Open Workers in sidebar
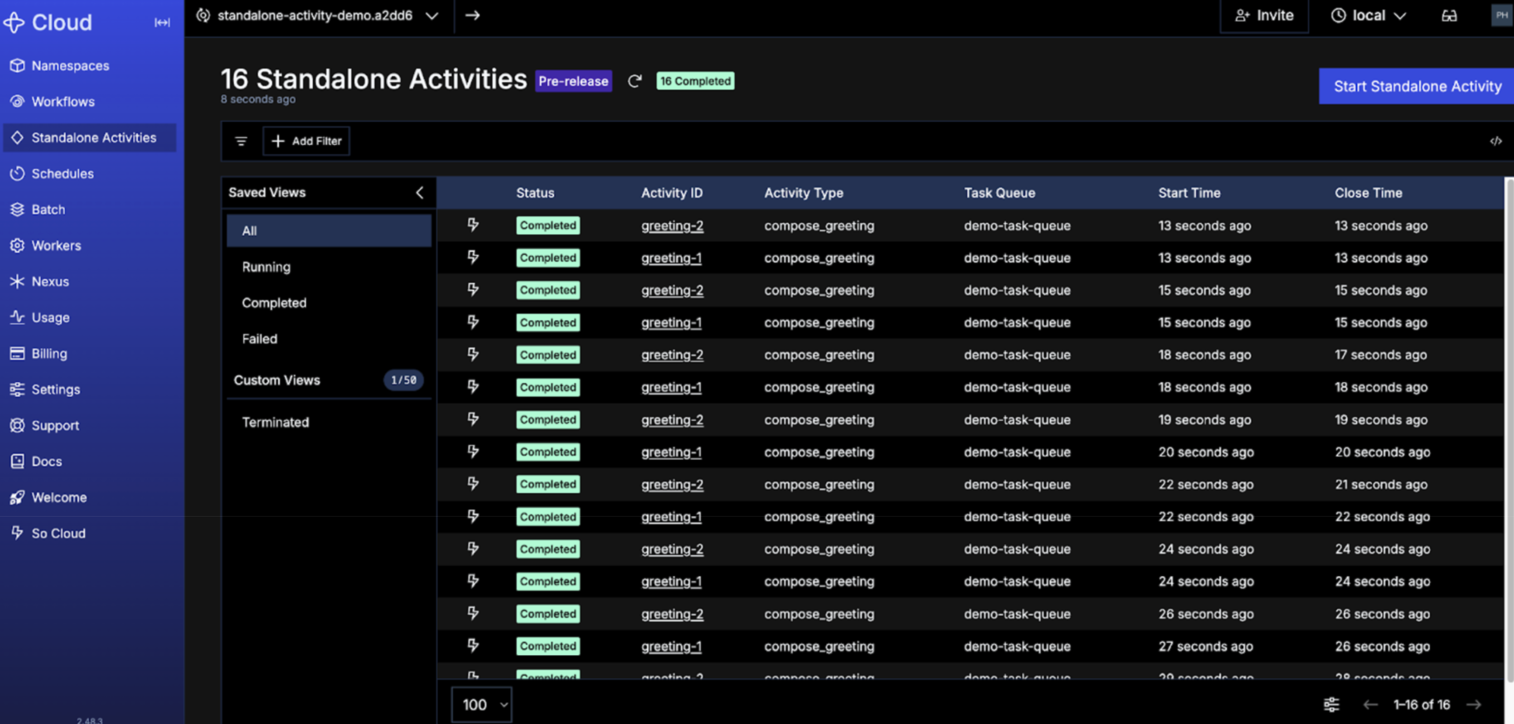Image resolution: width=1514 pixels, height=724 pixels. click(56, 246)
